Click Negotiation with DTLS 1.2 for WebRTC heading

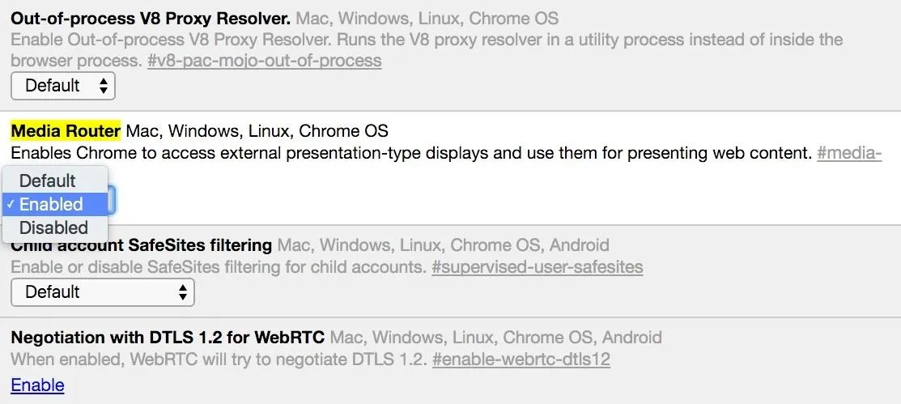click(x=168, y=337)
